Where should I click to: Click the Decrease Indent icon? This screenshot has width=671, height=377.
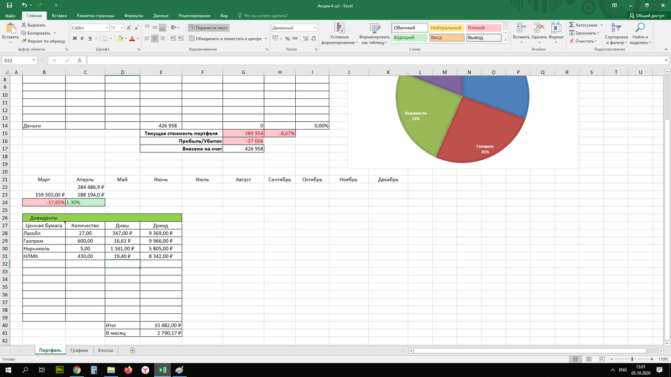(x=173, y=39)
